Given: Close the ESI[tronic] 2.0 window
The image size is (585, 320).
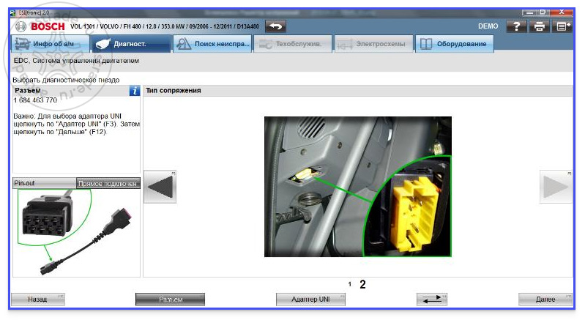Looking at the screenshot, I should (562, 12).
